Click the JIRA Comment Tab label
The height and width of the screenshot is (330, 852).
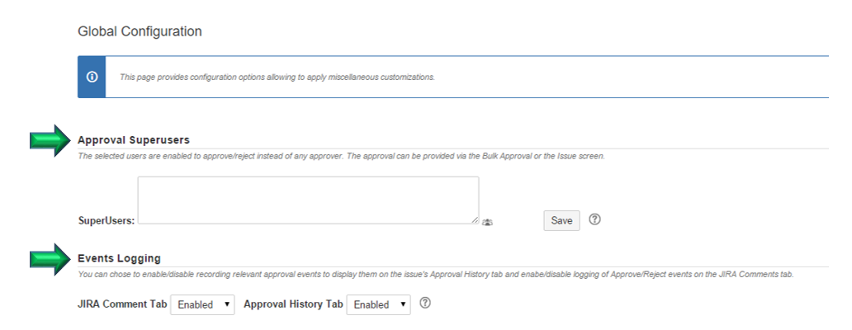pyautogui.click(x=122, y=304)
